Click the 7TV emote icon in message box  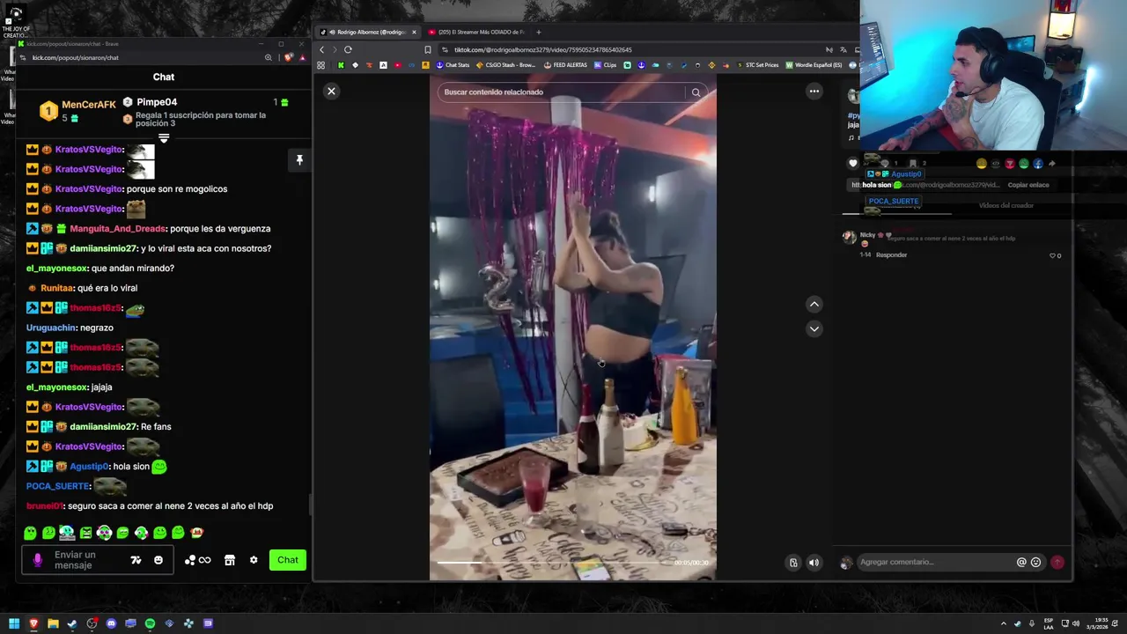click(136, 560)
